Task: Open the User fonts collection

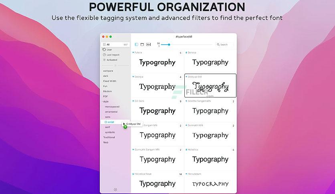Action: [109, 50]
